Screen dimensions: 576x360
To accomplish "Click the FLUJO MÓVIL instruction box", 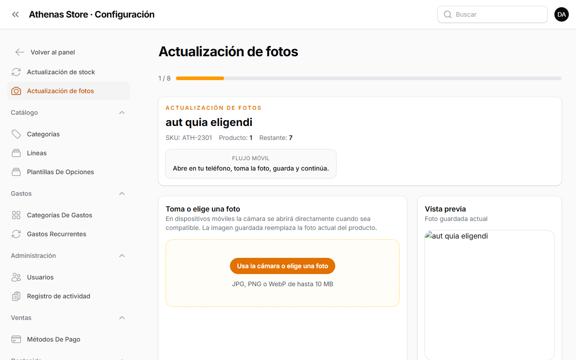I will click(x=251, y=164).
